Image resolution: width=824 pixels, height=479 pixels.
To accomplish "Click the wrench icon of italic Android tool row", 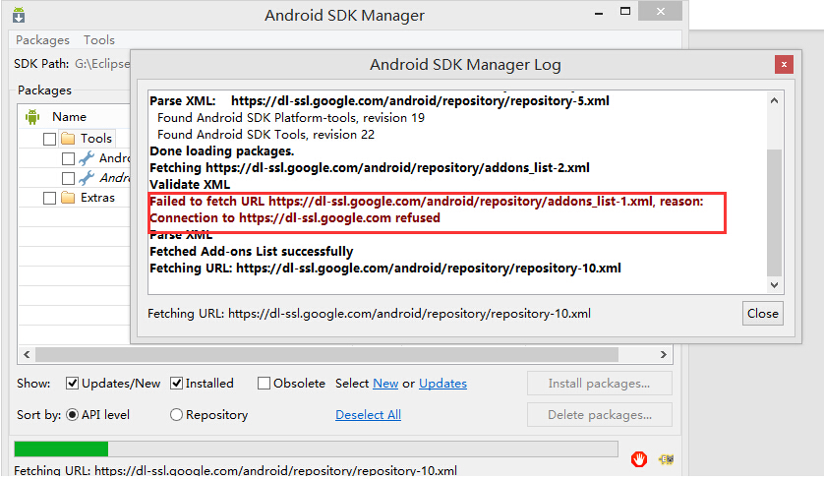I will [87, 178].
